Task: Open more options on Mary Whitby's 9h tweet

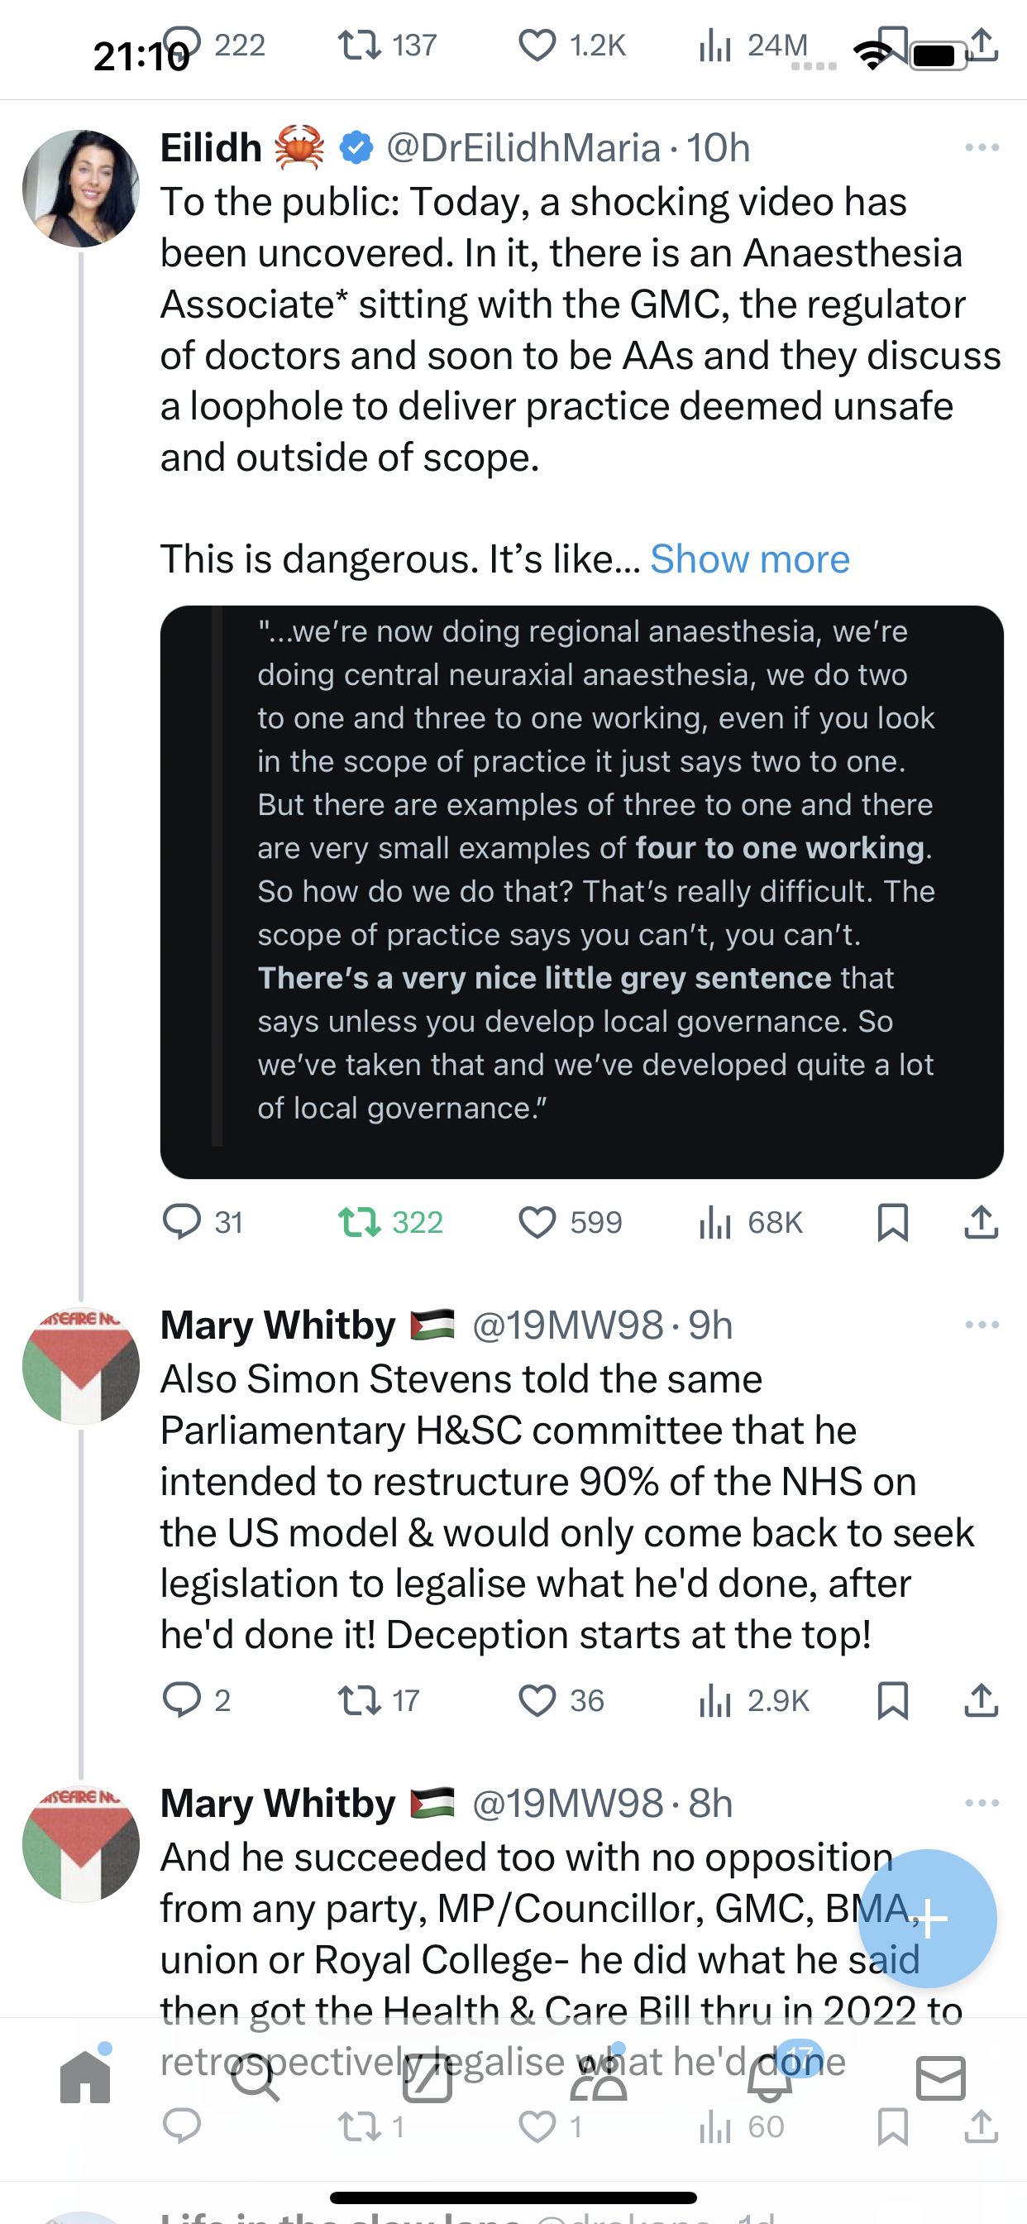Action: pos(982,1325)
